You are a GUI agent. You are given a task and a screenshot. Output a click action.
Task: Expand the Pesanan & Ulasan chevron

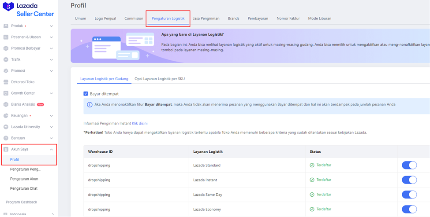tap(51, 37)
